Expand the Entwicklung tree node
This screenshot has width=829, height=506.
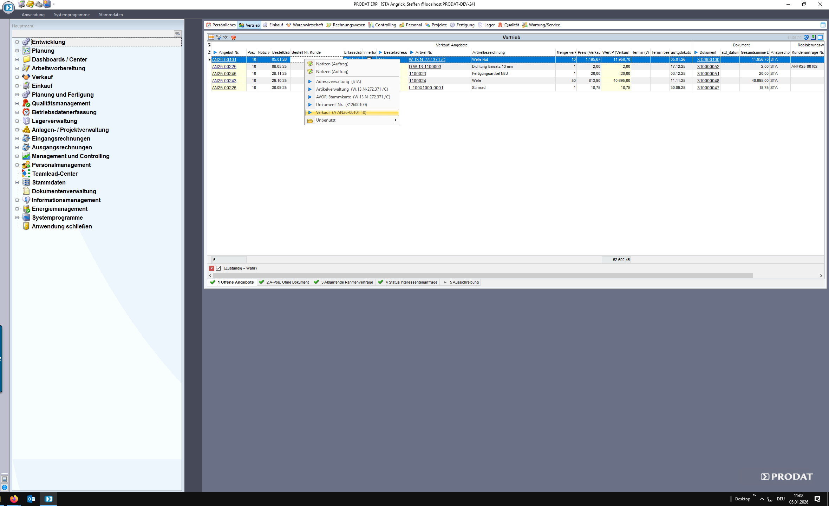pyautogui.click(x=17, y=42)
